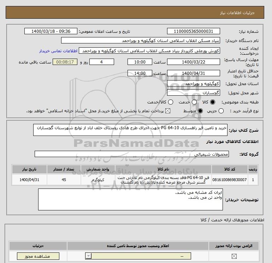This screenshot has width=272, height=263.
Task: Select the خدمت radio button
Action: coord(194,102)
